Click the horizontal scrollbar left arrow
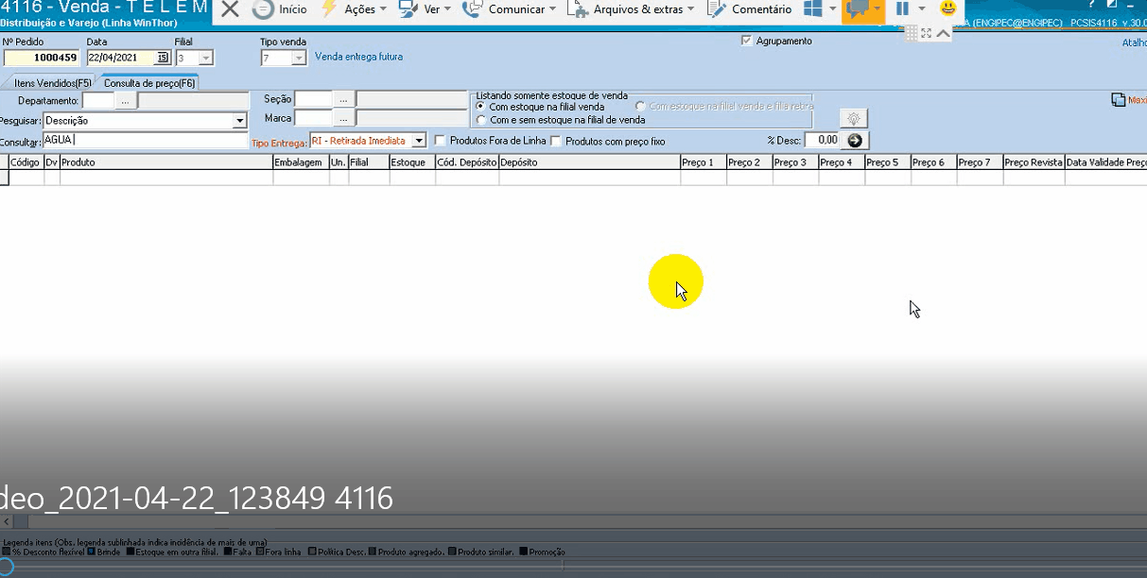 click(x=6, y=522)
